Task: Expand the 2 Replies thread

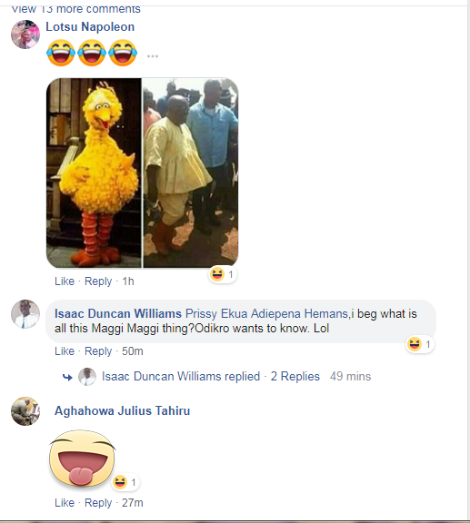Action: click(295, 376)
